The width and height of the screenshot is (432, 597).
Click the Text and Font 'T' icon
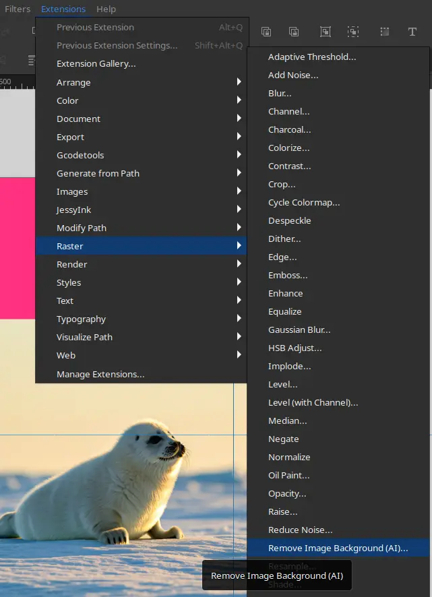tap(412, 32)
